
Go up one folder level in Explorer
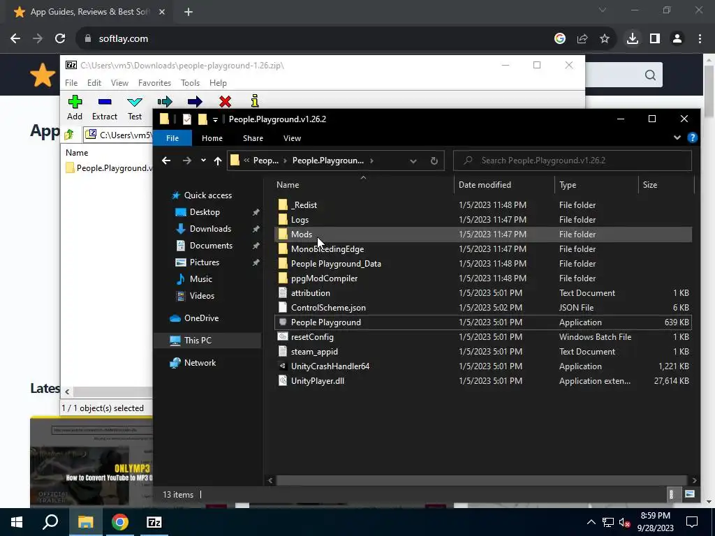point(218,161)
